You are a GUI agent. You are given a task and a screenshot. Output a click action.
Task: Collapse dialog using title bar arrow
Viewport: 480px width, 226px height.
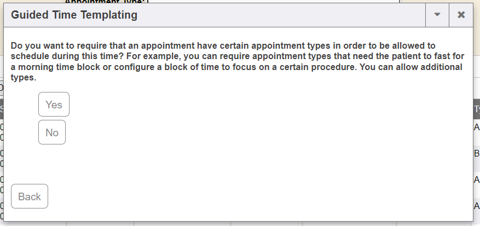pyautogui.click(x=437, y=15)
